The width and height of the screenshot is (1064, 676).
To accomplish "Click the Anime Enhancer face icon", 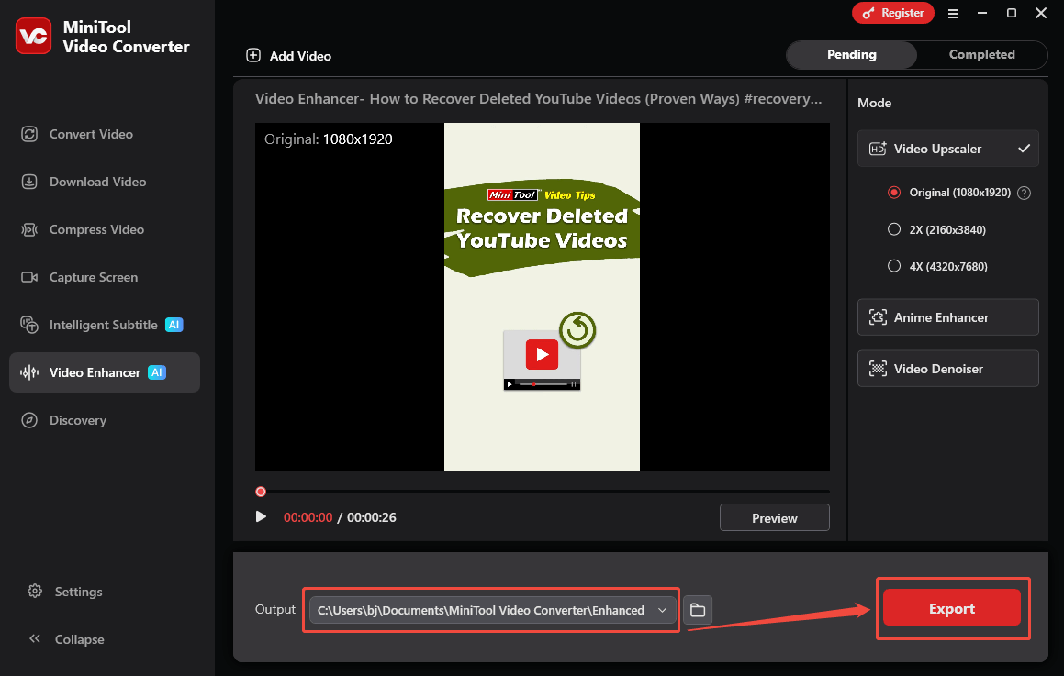I will pyautogui.click(x=878, y=317).
